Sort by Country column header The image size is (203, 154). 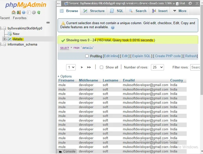point(176,81)
